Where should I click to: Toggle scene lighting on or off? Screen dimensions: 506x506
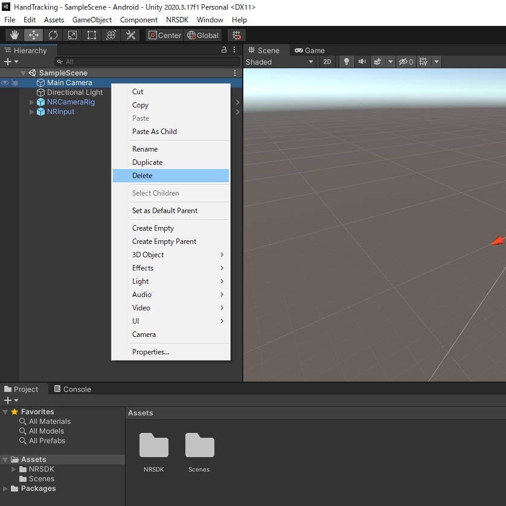[x=346, y=62]
